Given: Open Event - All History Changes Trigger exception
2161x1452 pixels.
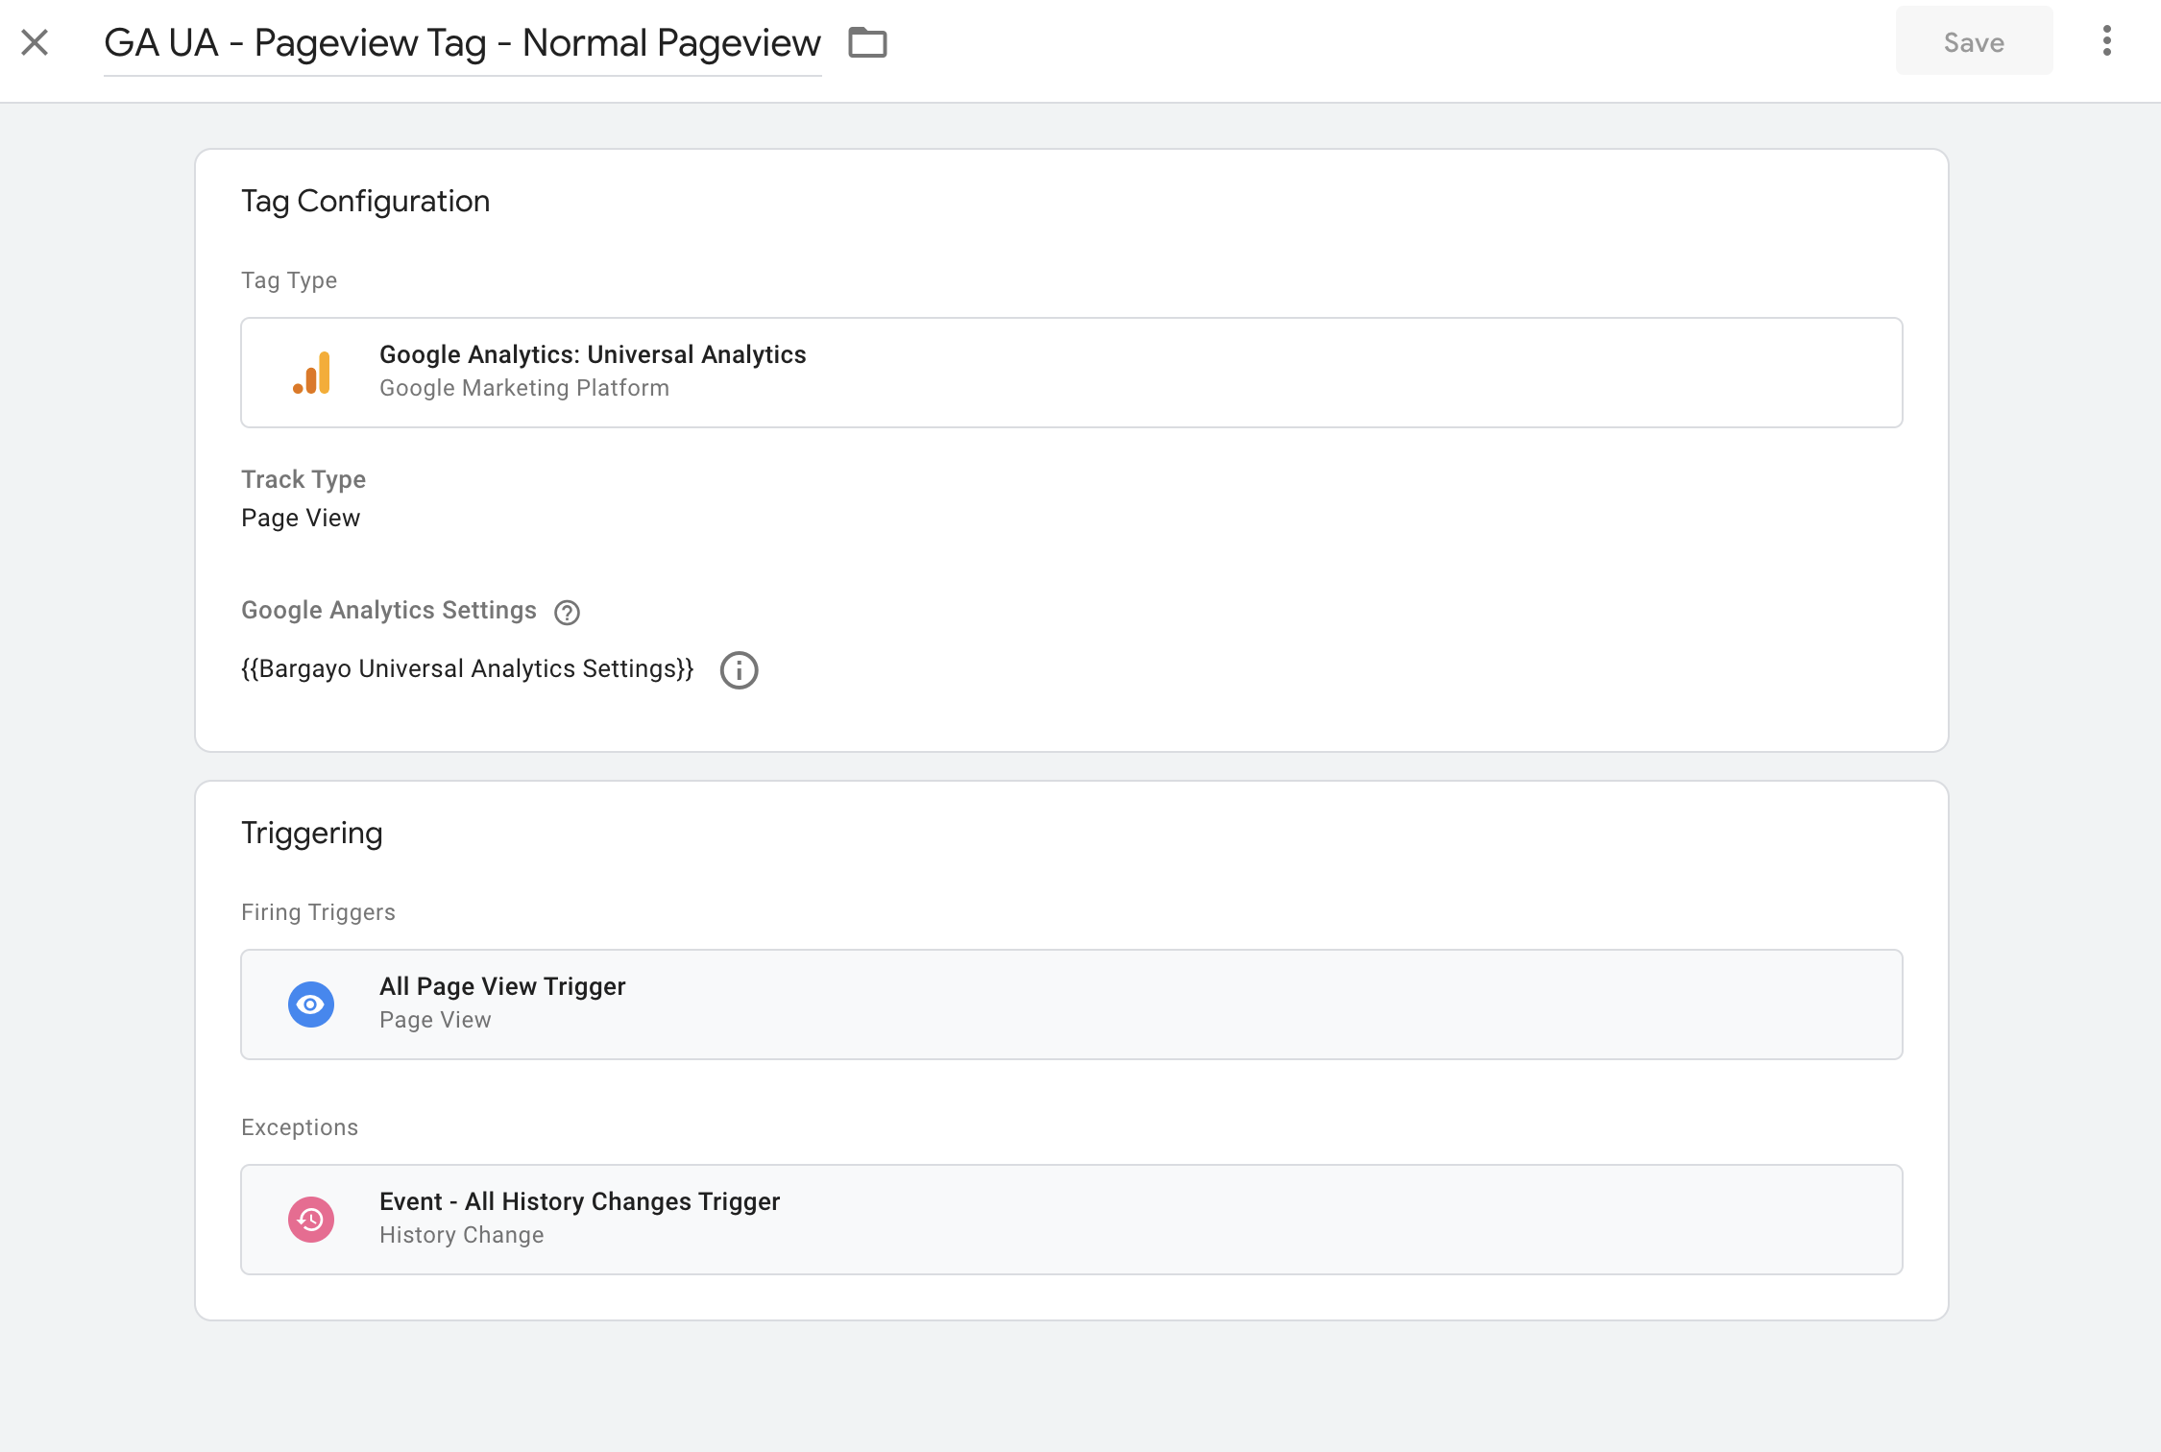Looking at the screenshot, I should tap(1071, 1220).
